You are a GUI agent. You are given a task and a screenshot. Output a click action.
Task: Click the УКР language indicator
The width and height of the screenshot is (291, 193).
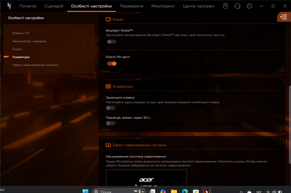click(259, 192)
